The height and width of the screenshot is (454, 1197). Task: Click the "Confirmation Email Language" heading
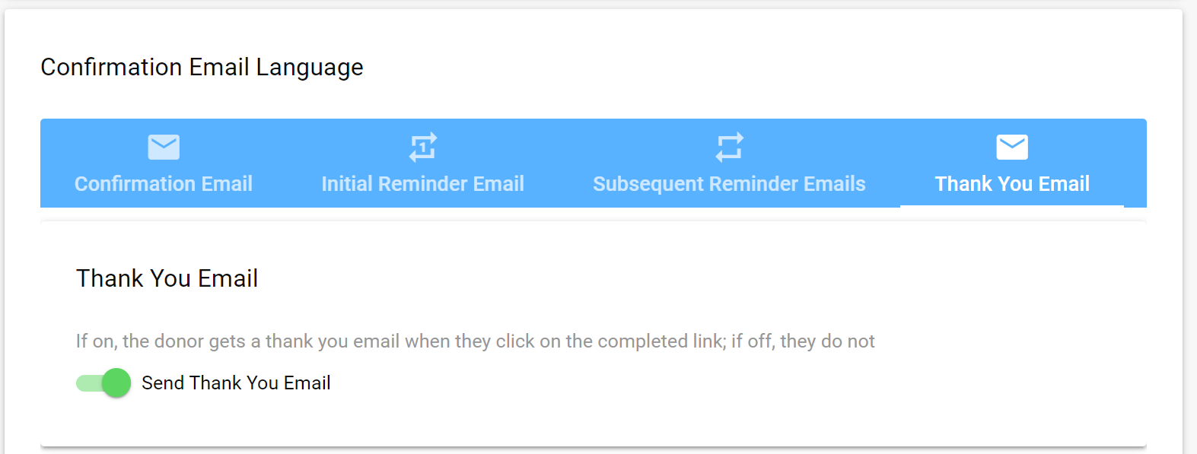click(202, 67)
